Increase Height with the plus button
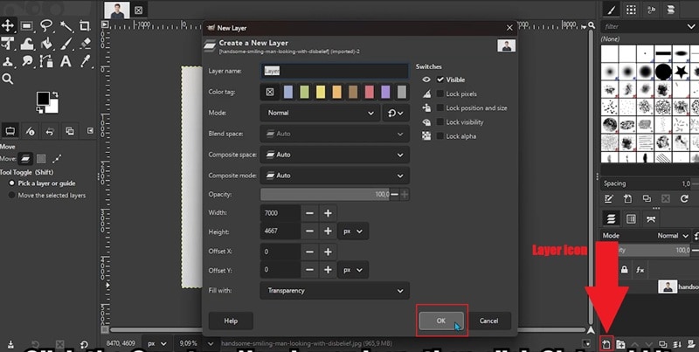The image size is (699, 352). pyautogui.click(x=329, y=231)
